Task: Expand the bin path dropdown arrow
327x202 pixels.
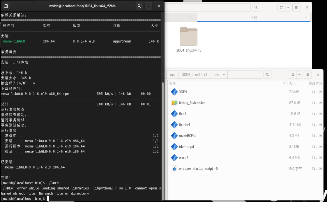Action: pos(224,75)
